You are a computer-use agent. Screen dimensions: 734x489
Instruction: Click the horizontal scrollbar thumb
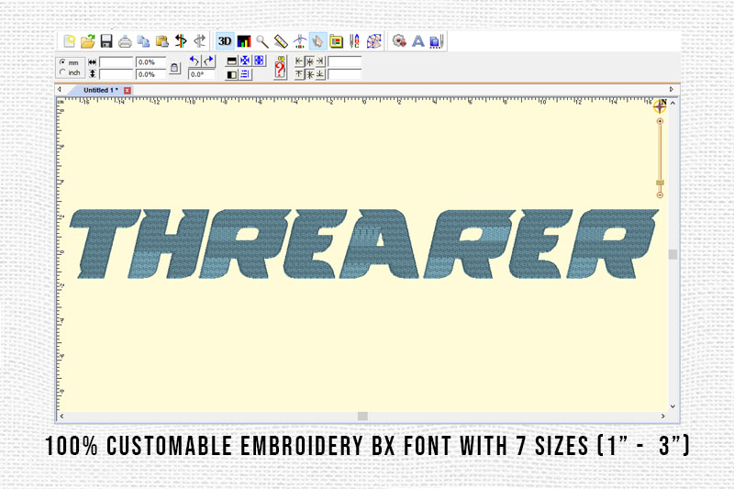coord(362,416)
